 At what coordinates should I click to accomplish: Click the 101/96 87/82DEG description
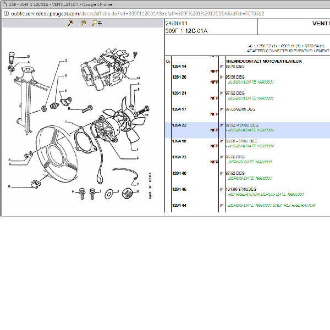tap(241, 189)
